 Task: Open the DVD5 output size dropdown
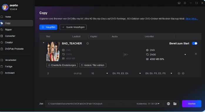185,55
